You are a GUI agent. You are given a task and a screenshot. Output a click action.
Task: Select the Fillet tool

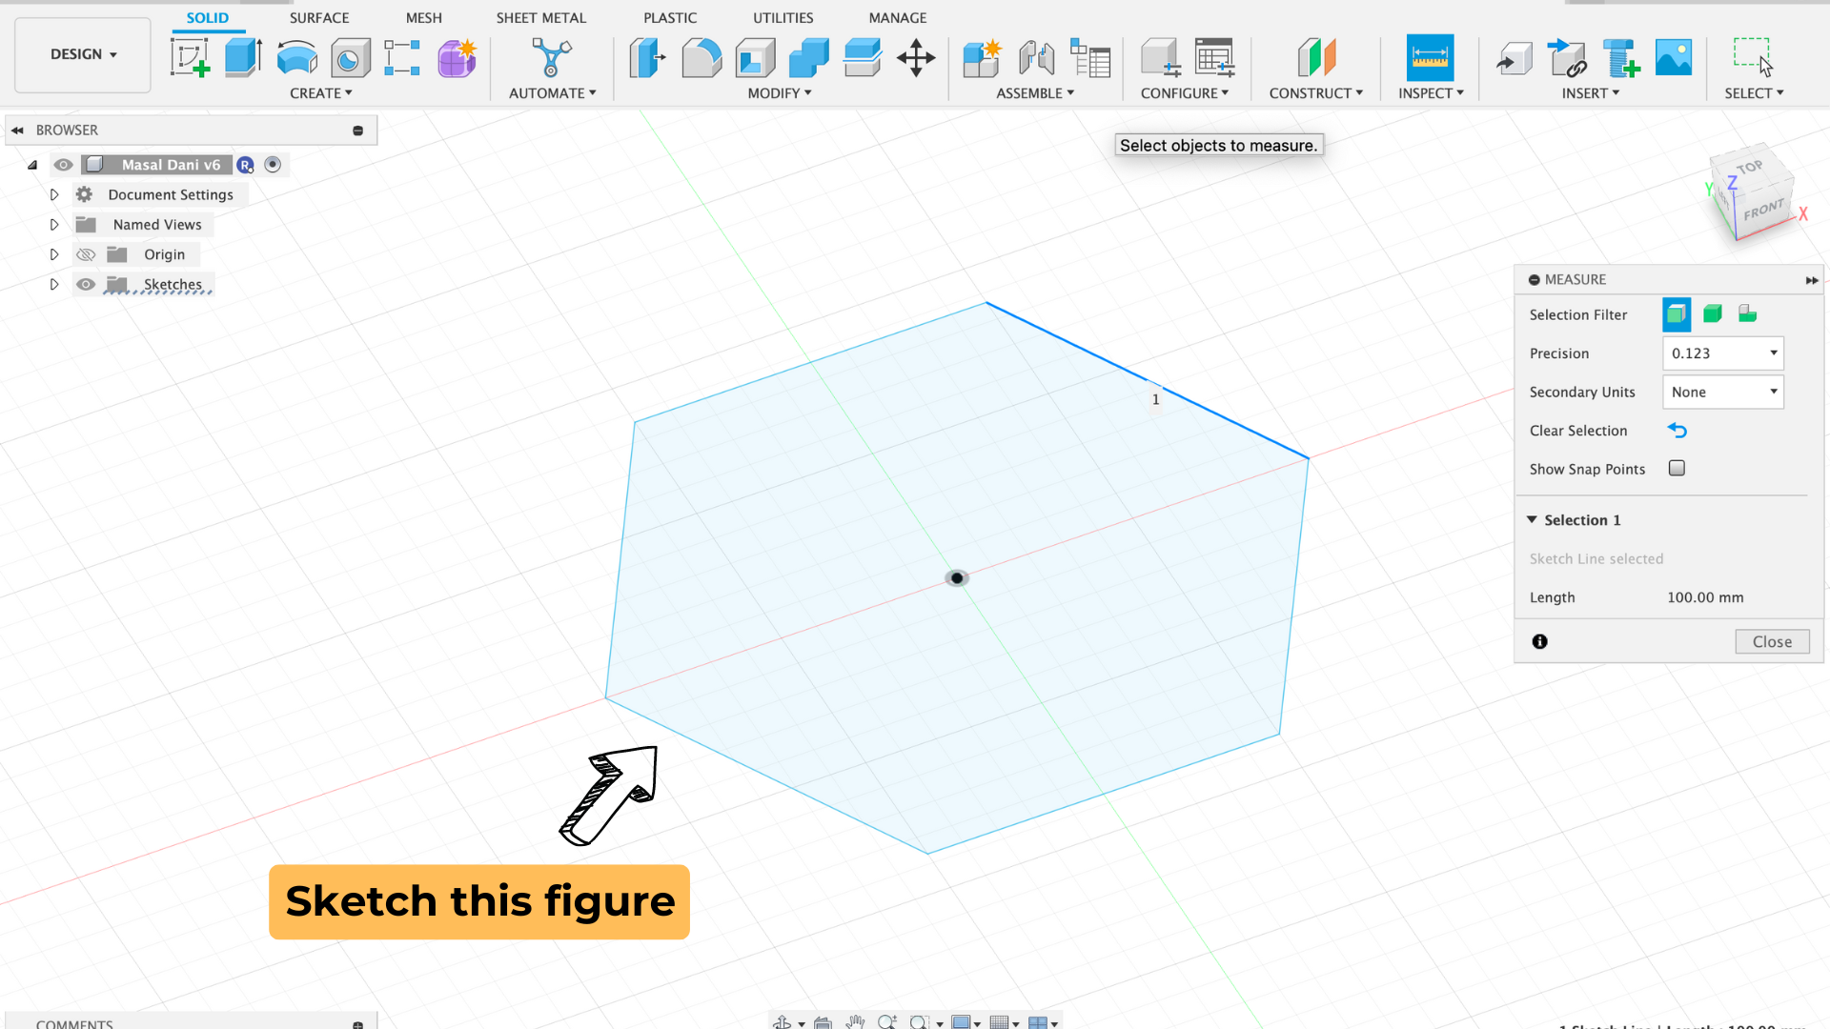(x=701, y=58)
